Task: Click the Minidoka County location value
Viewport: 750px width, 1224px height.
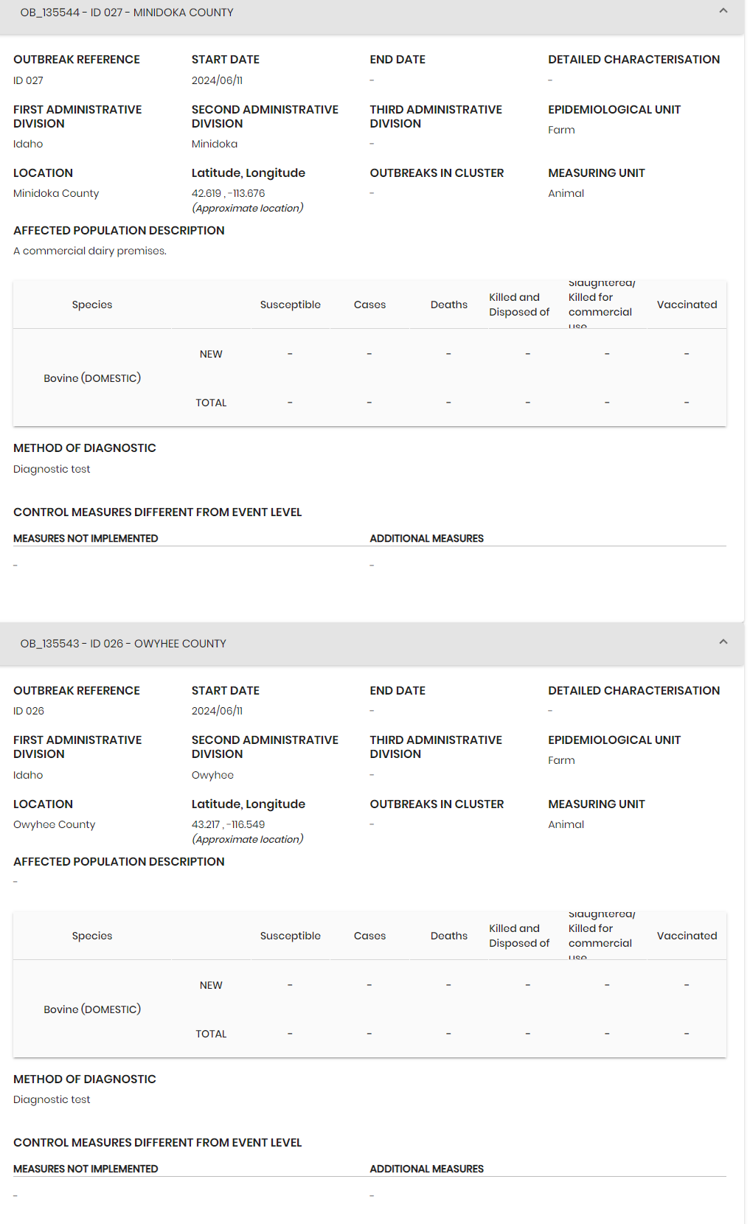Action: click(56, 193)
